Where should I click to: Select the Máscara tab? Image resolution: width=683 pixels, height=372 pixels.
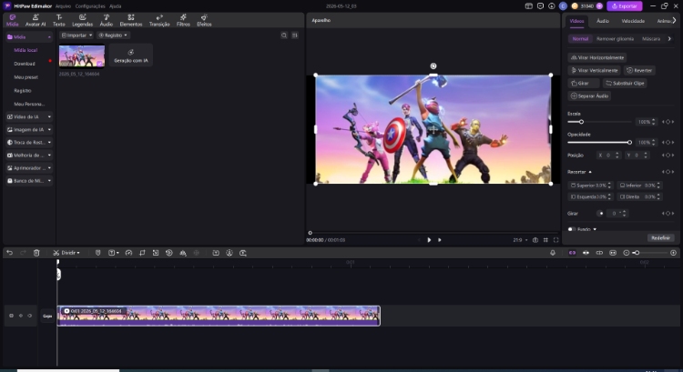pyautogui.click(x=651, y=39)
